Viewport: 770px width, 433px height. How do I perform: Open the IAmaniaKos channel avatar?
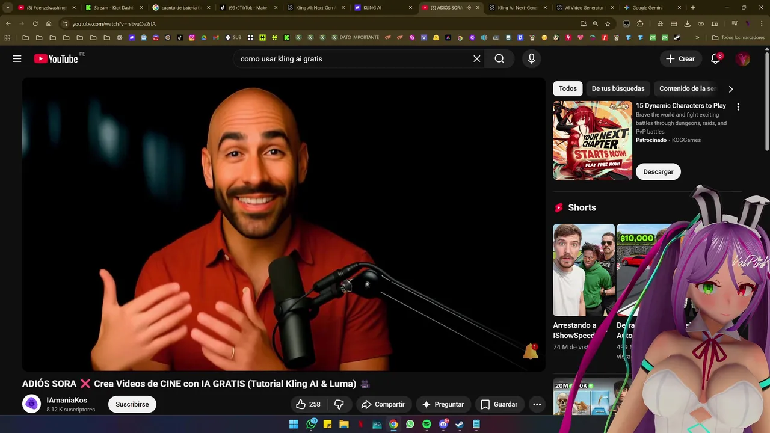pyautogui.click(x=32, y=404)
